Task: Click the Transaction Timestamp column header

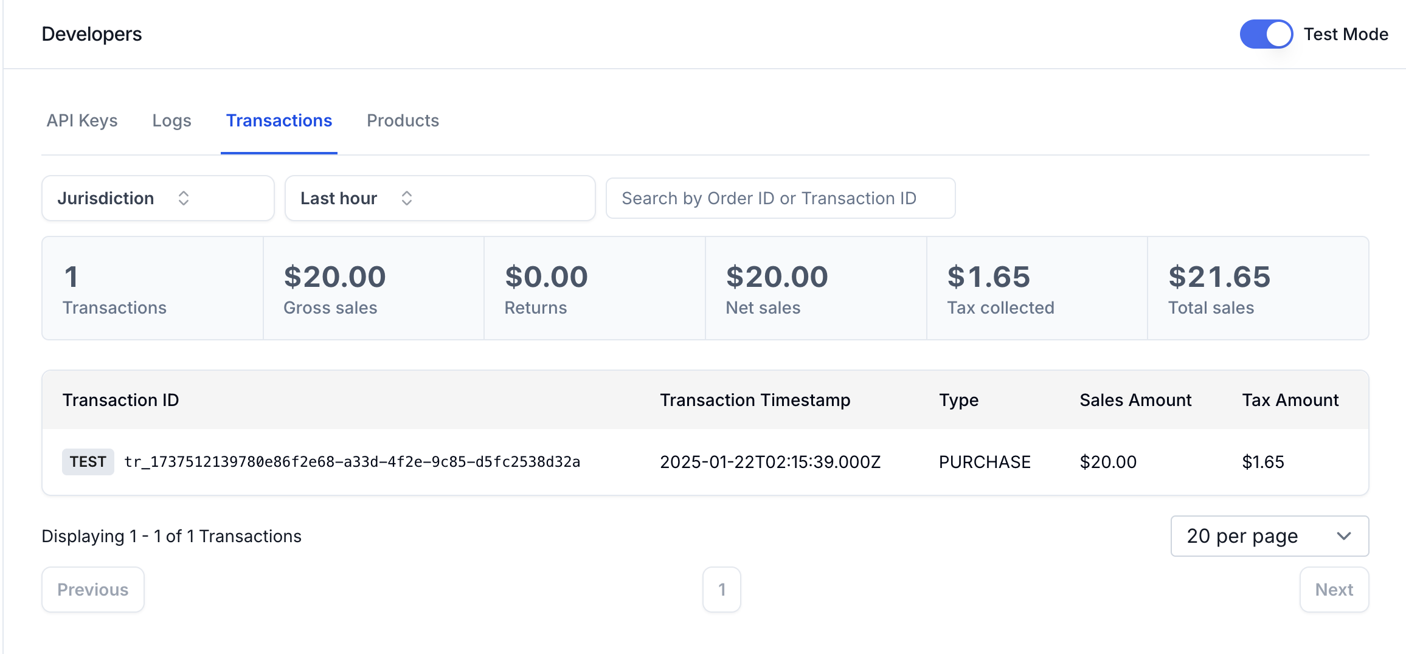Action: pyautogui.click(x=755, y=400)
